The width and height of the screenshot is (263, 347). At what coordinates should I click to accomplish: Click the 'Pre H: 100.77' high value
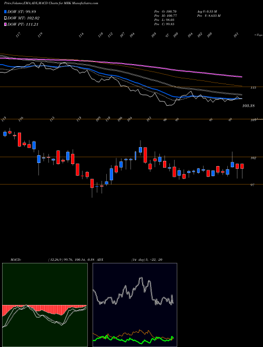point(165,16)
